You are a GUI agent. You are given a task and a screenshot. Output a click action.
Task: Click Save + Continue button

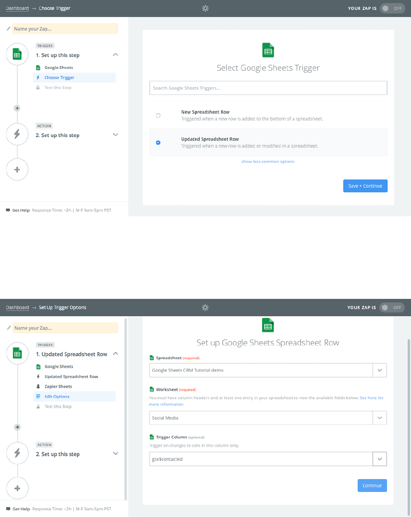(x=365, y=186)
